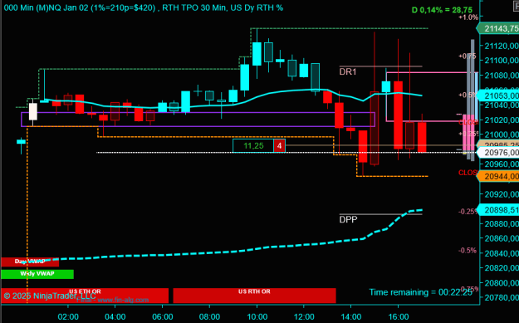
Task: Select the white opening candle near session start
Action: [x=33, y=111]
